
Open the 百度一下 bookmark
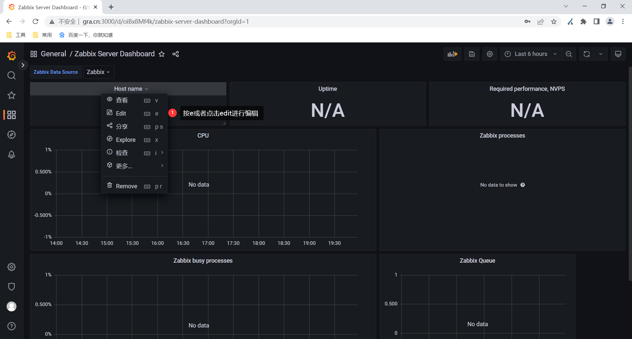86,35
